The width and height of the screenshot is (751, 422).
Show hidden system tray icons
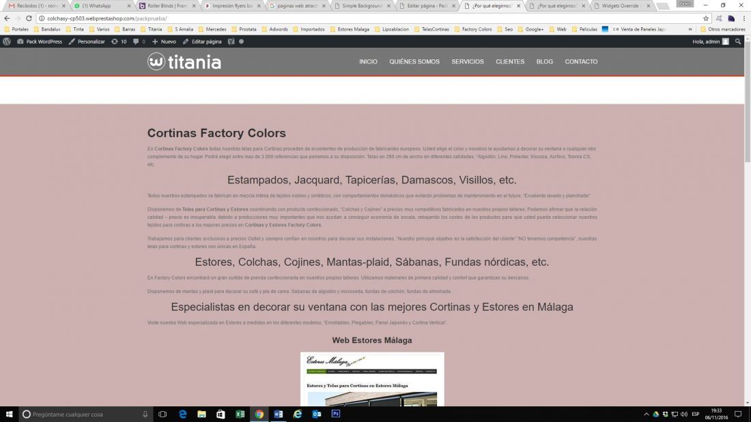[x=646, y=415]
